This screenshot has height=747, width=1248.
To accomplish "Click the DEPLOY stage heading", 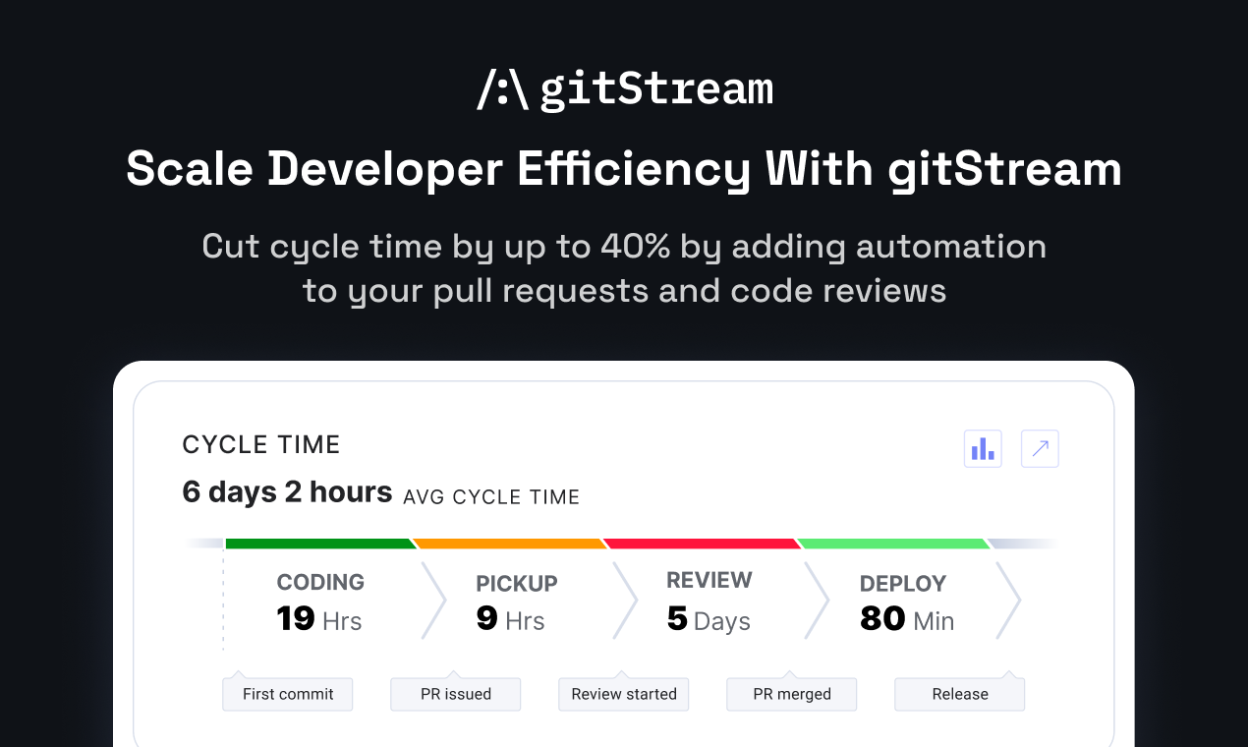I will tap(903, 584).
